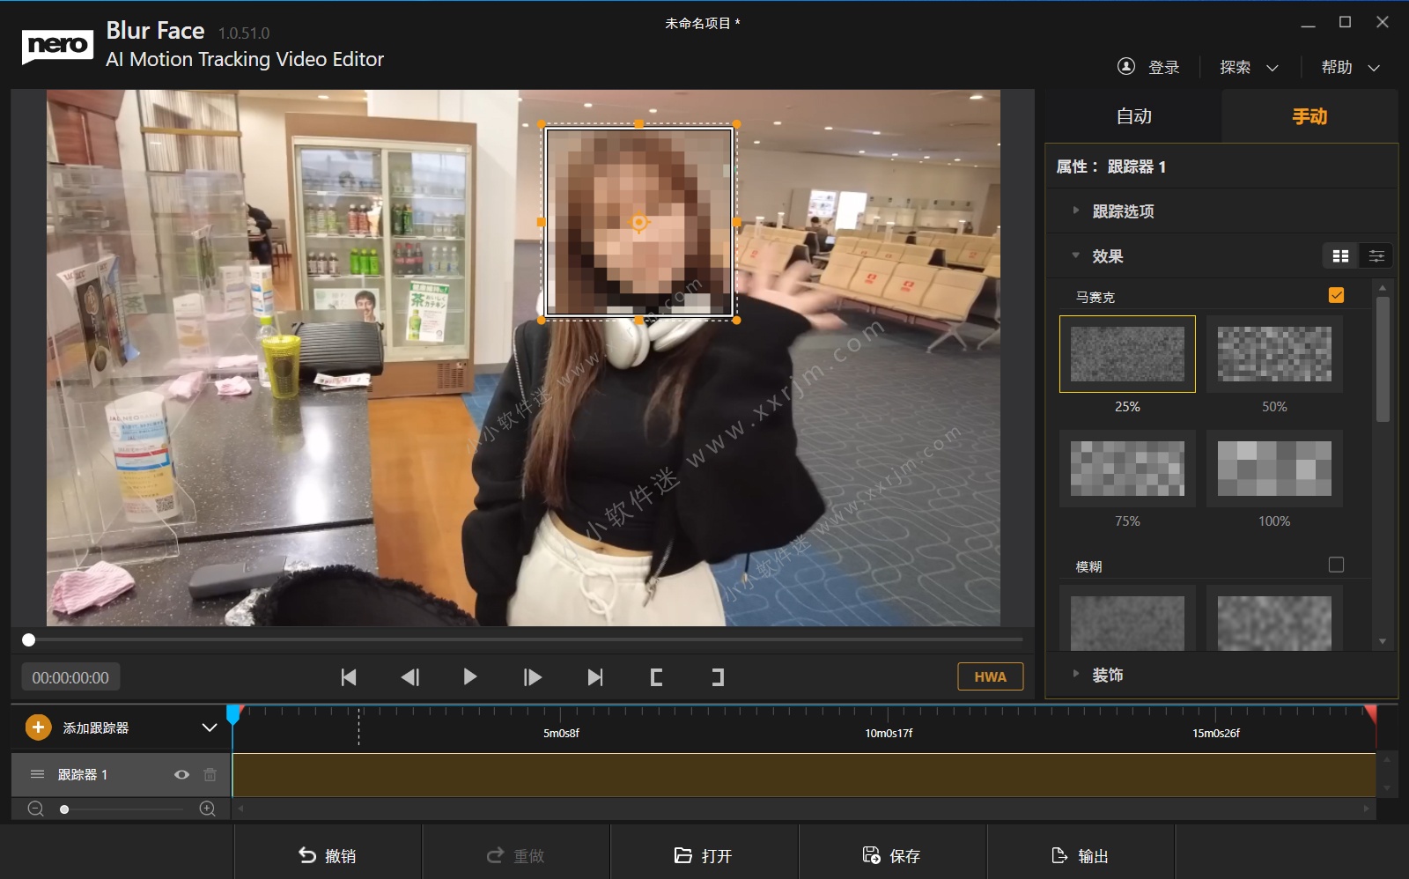1409x879 pixels.
Task: Delete 跟踪器 1 with trash icon
Action: click(210, 775)
